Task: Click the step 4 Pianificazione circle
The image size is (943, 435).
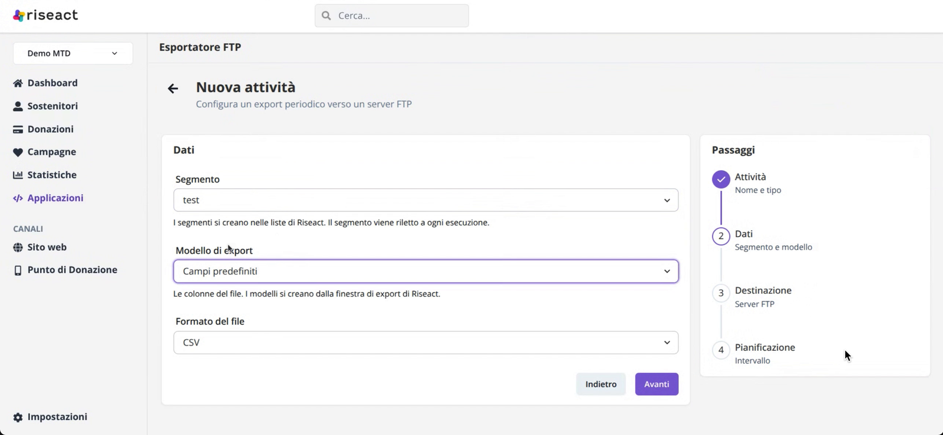Action: 721,350
